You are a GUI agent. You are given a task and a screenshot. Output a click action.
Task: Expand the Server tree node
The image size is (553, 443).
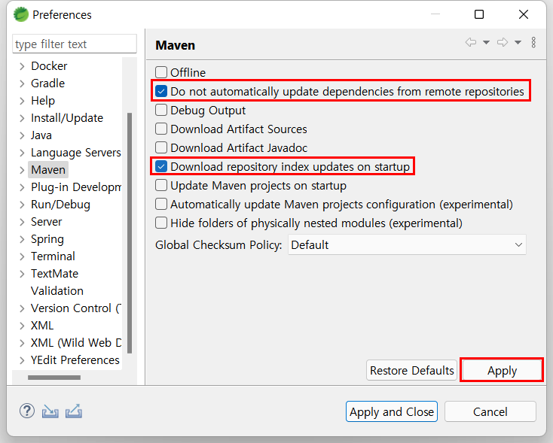click(x=22, y=221)
